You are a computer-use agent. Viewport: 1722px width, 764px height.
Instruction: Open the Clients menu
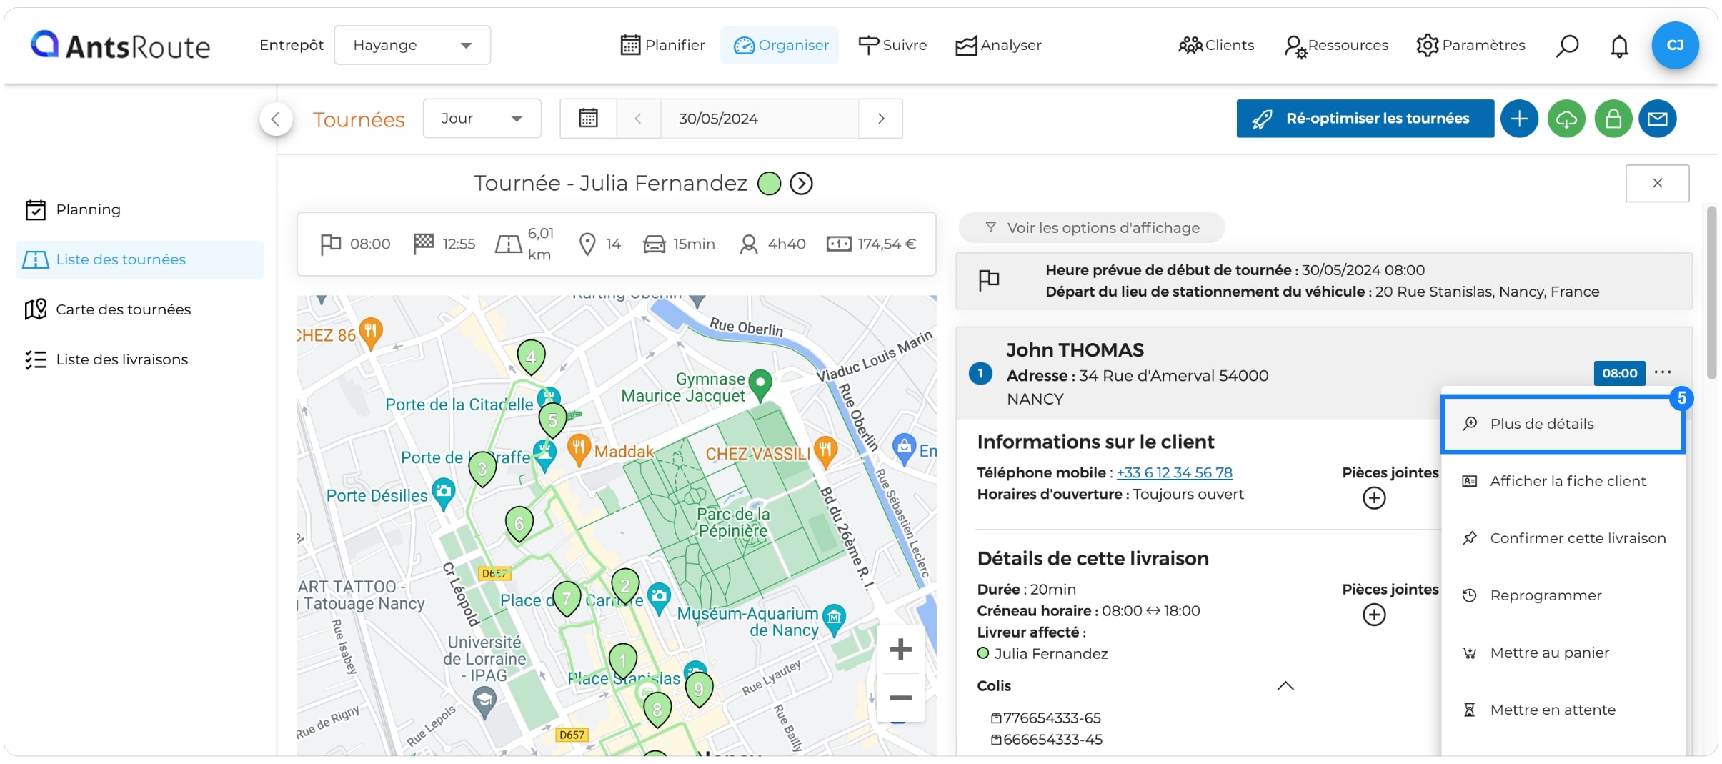1215,45
